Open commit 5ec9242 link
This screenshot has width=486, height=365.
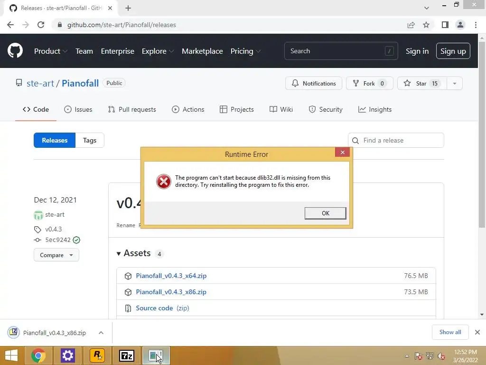tap(58, 240)
